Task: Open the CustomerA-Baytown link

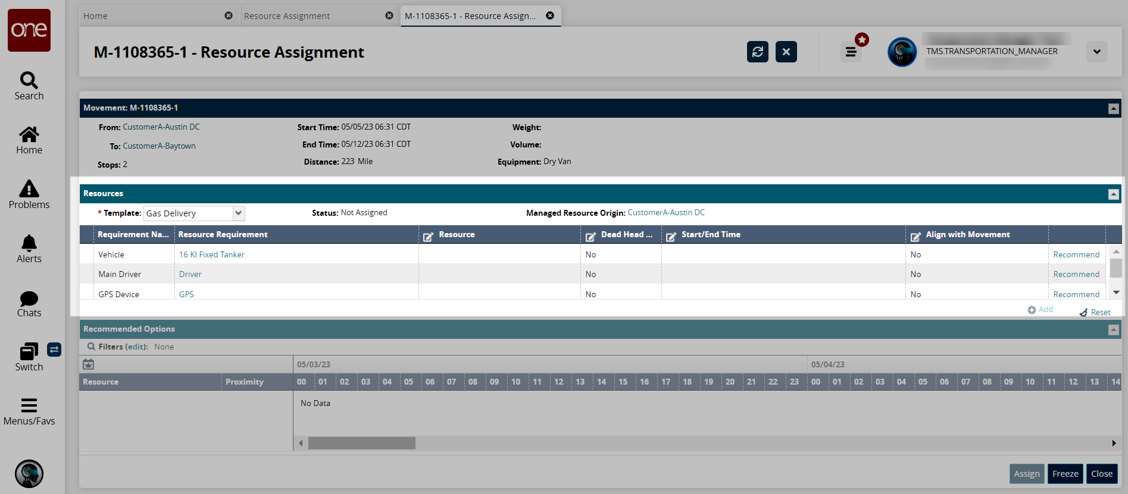Action: click(159, 146)
